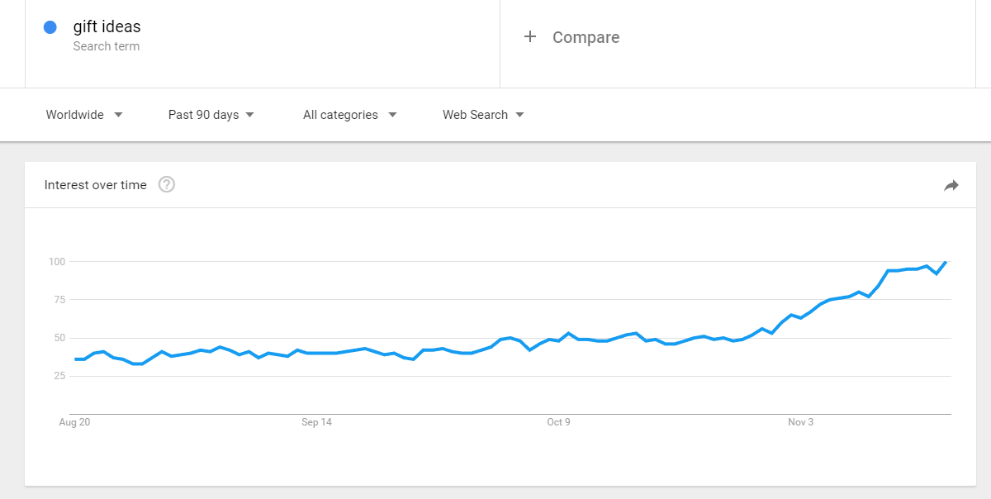Click the Oct 9 date label
Viewport: 991px width, 499px height.
click(x=558, y=422)
